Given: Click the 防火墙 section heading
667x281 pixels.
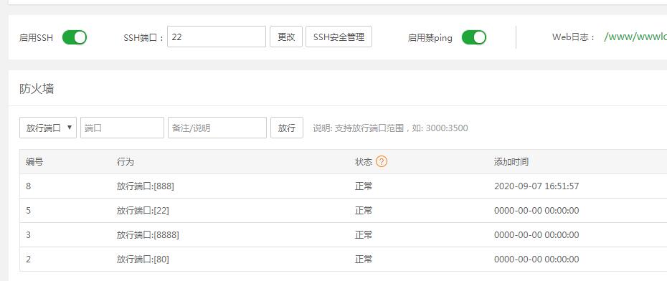Looking at the screenshot, I should coord(37,89).
